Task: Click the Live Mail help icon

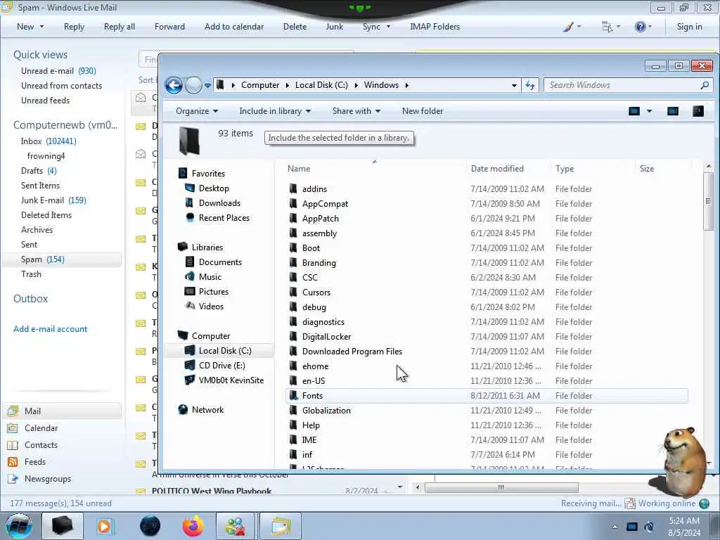Action: [x=641, y=27]
